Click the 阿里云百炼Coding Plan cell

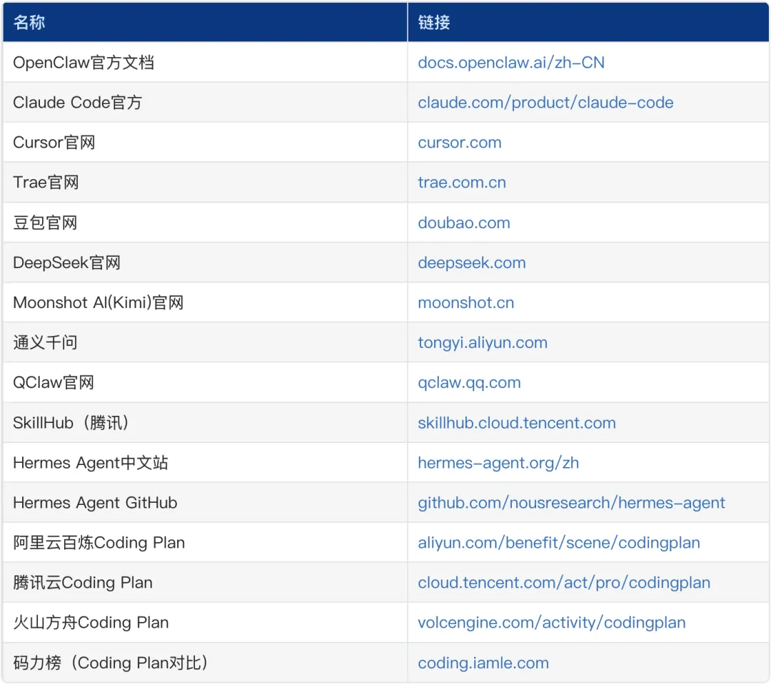coord(205,543)
